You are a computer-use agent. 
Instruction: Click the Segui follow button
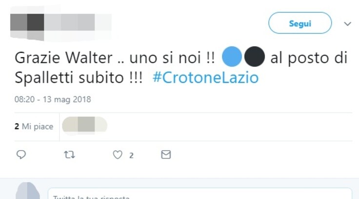click(x=300, y=23)
